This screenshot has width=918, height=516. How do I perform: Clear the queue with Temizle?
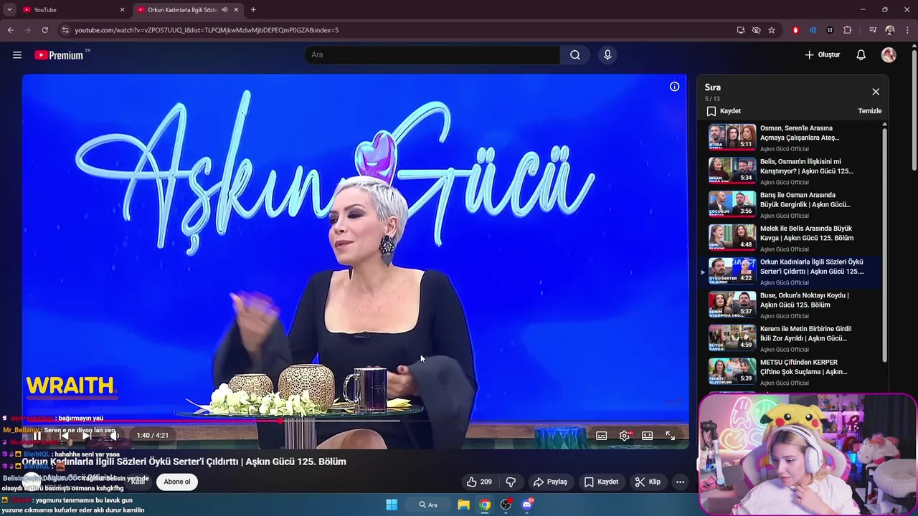pos(869,111)
